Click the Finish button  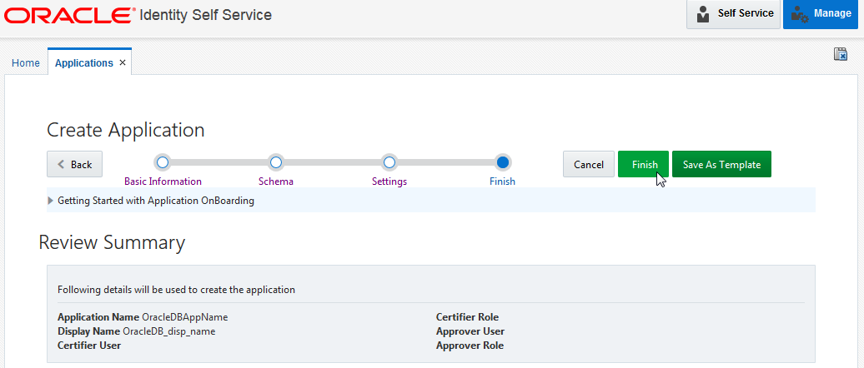644,165
